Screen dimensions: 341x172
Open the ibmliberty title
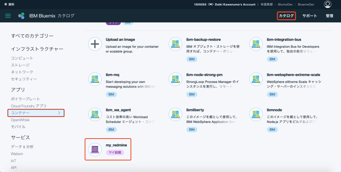[x=195, y=110]
